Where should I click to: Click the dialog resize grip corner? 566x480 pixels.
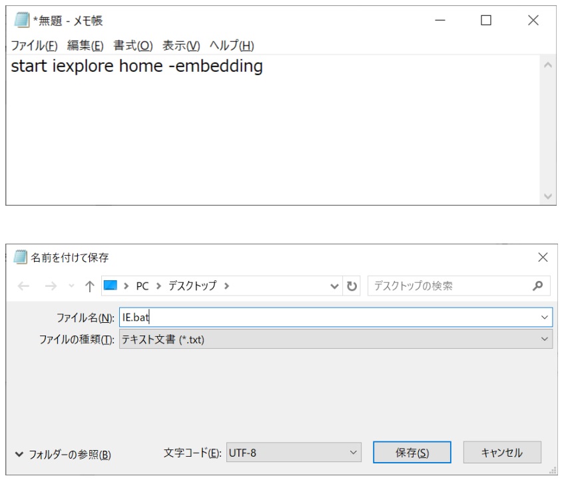click(553, 470)
